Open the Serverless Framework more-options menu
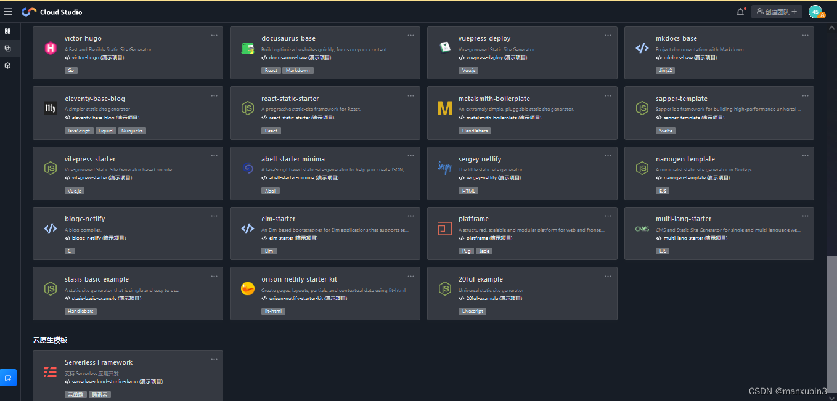 [214, 359]
